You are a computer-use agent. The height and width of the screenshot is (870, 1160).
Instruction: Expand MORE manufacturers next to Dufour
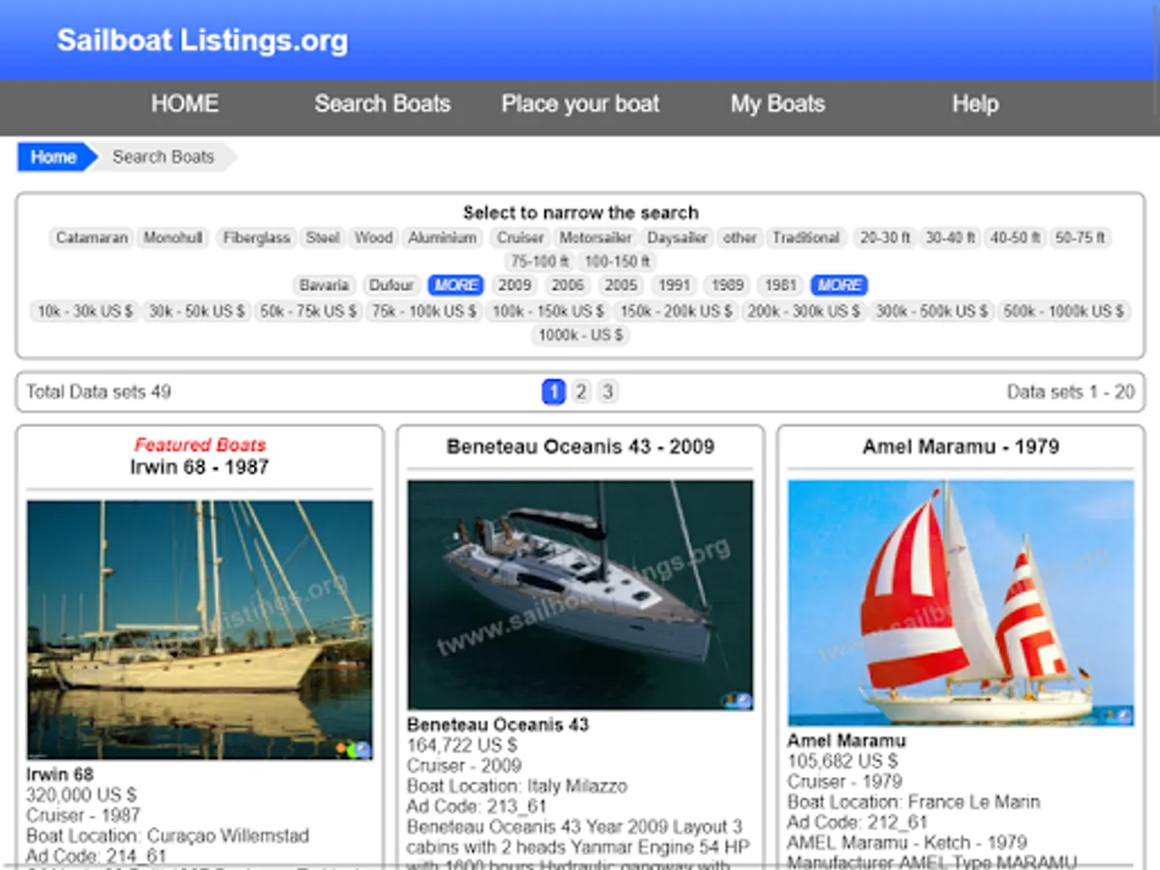coord(455,285)
